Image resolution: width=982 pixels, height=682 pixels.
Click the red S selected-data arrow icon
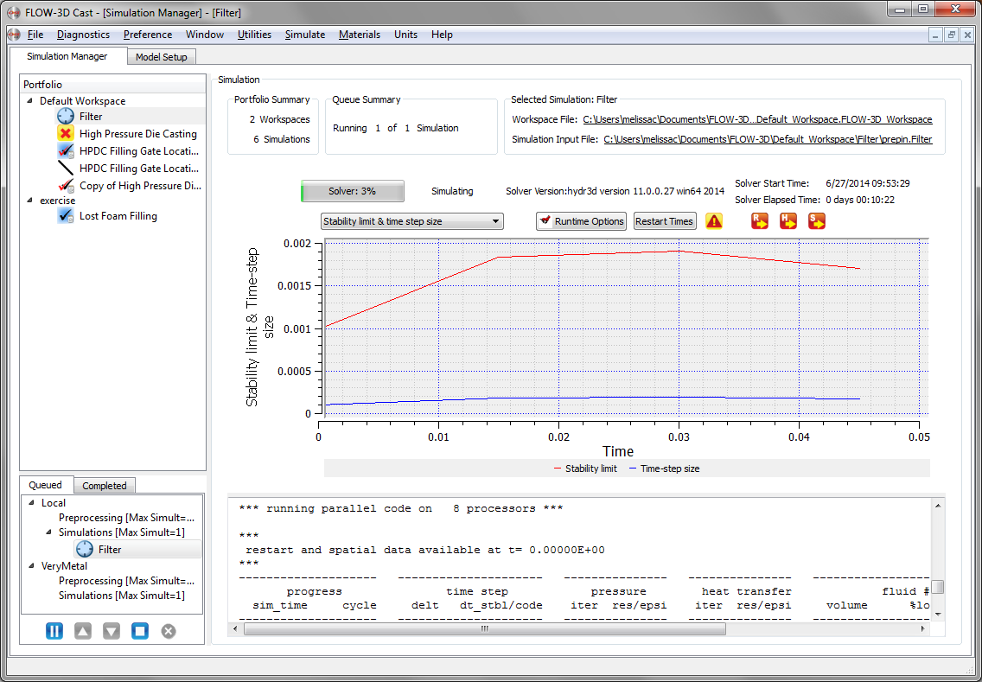(817, 221)
